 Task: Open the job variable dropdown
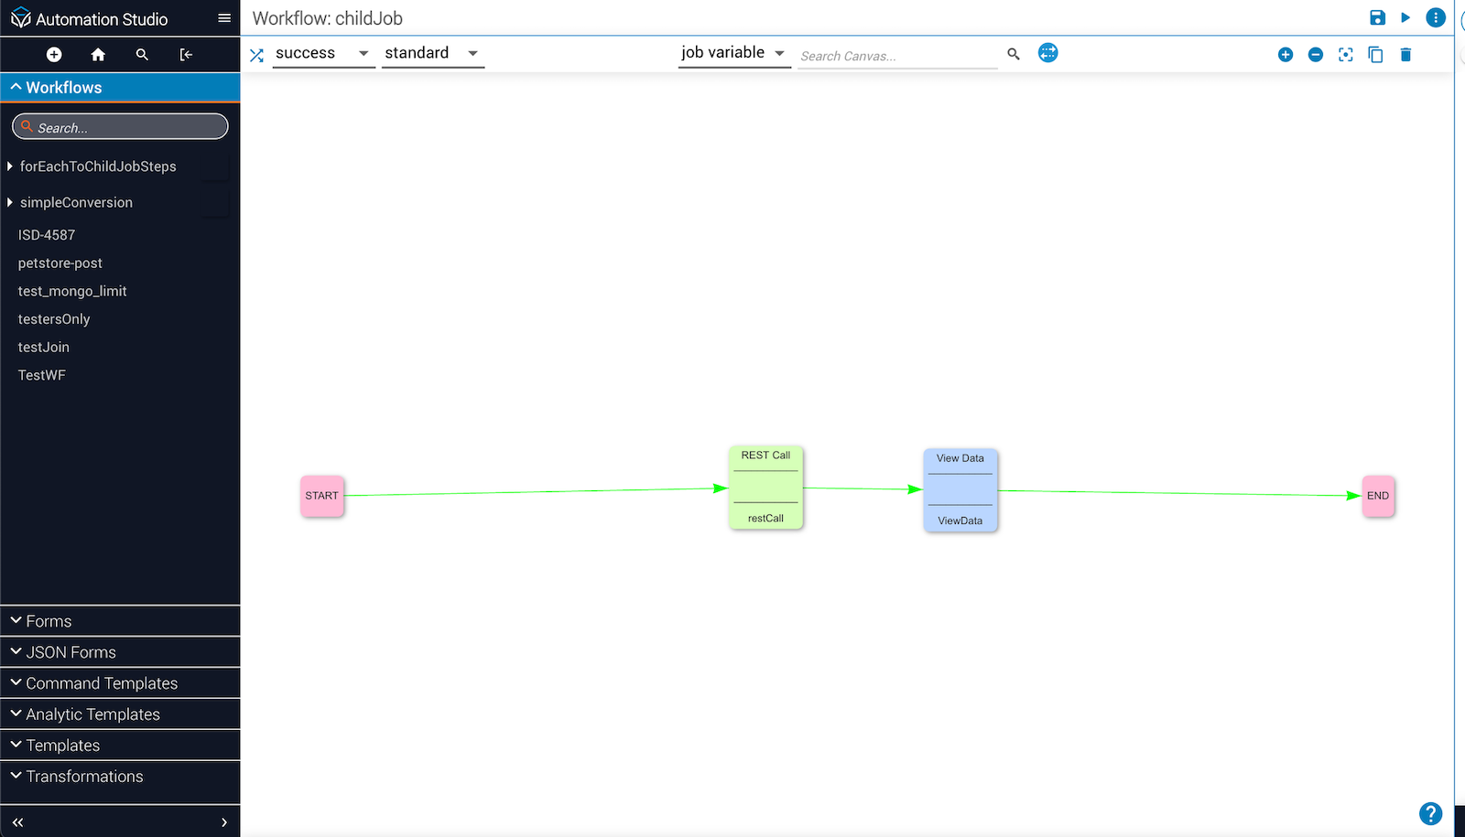pos(733,53)
